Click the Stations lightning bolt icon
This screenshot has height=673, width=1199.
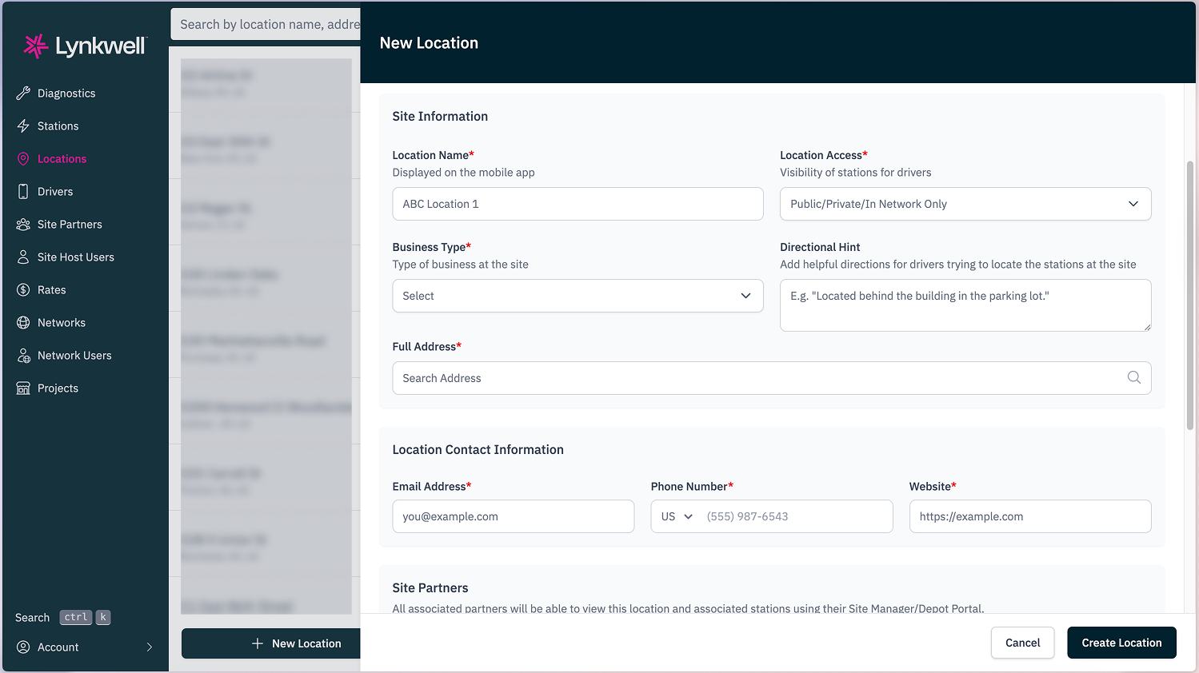(x=23, y=125)
